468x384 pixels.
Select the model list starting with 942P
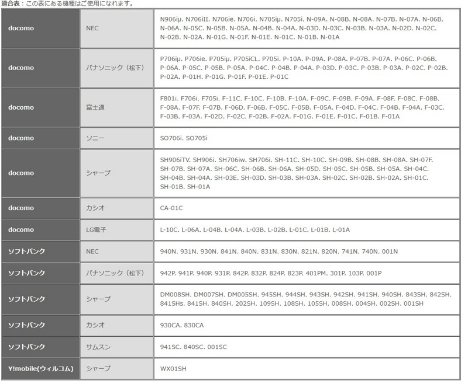click(270, 273)
